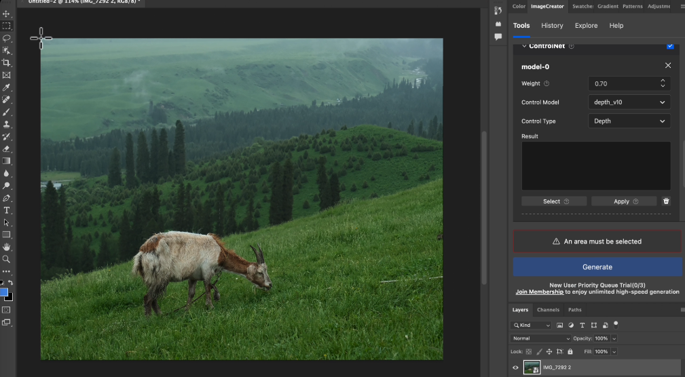Hide the IMG_7292 2 layer
685x377 pixels.
click(516, 368)
